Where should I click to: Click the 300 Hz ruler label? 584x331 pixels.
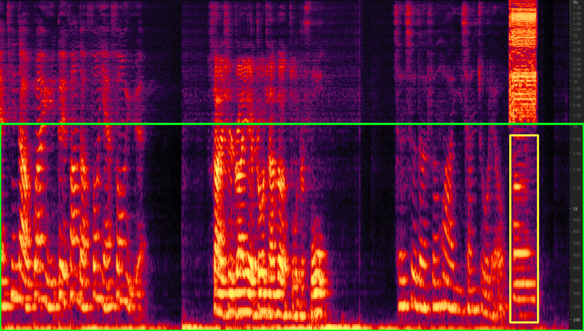pos(576,293)
